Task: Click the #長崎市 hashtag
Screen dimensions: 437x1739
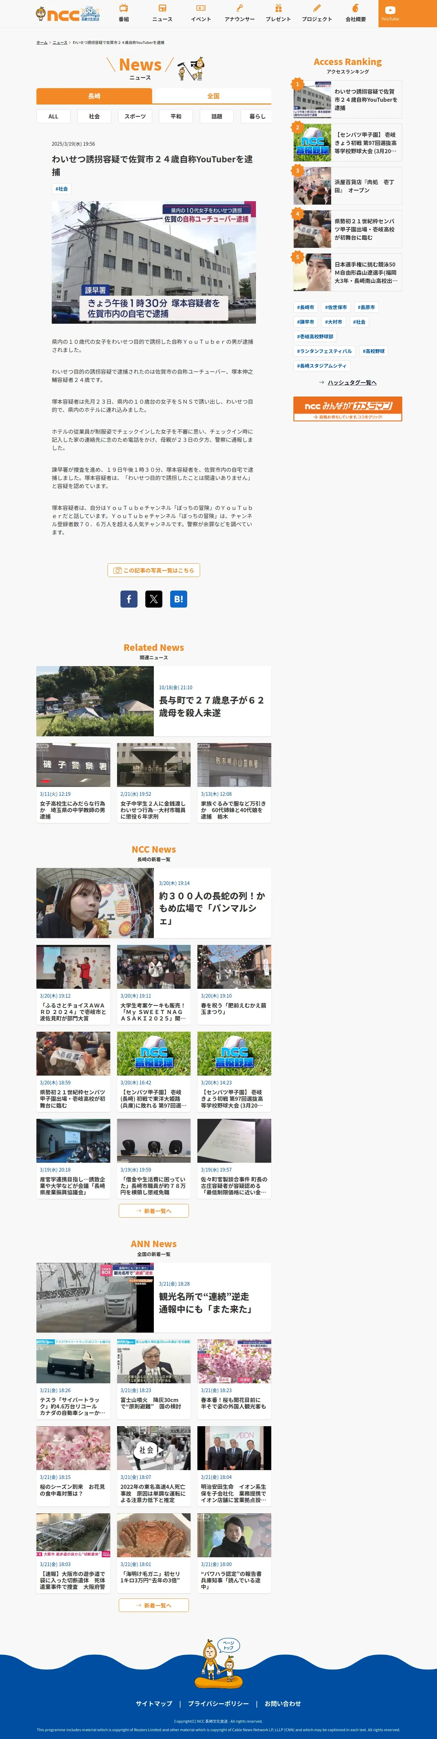Action: tap(305, 307)
